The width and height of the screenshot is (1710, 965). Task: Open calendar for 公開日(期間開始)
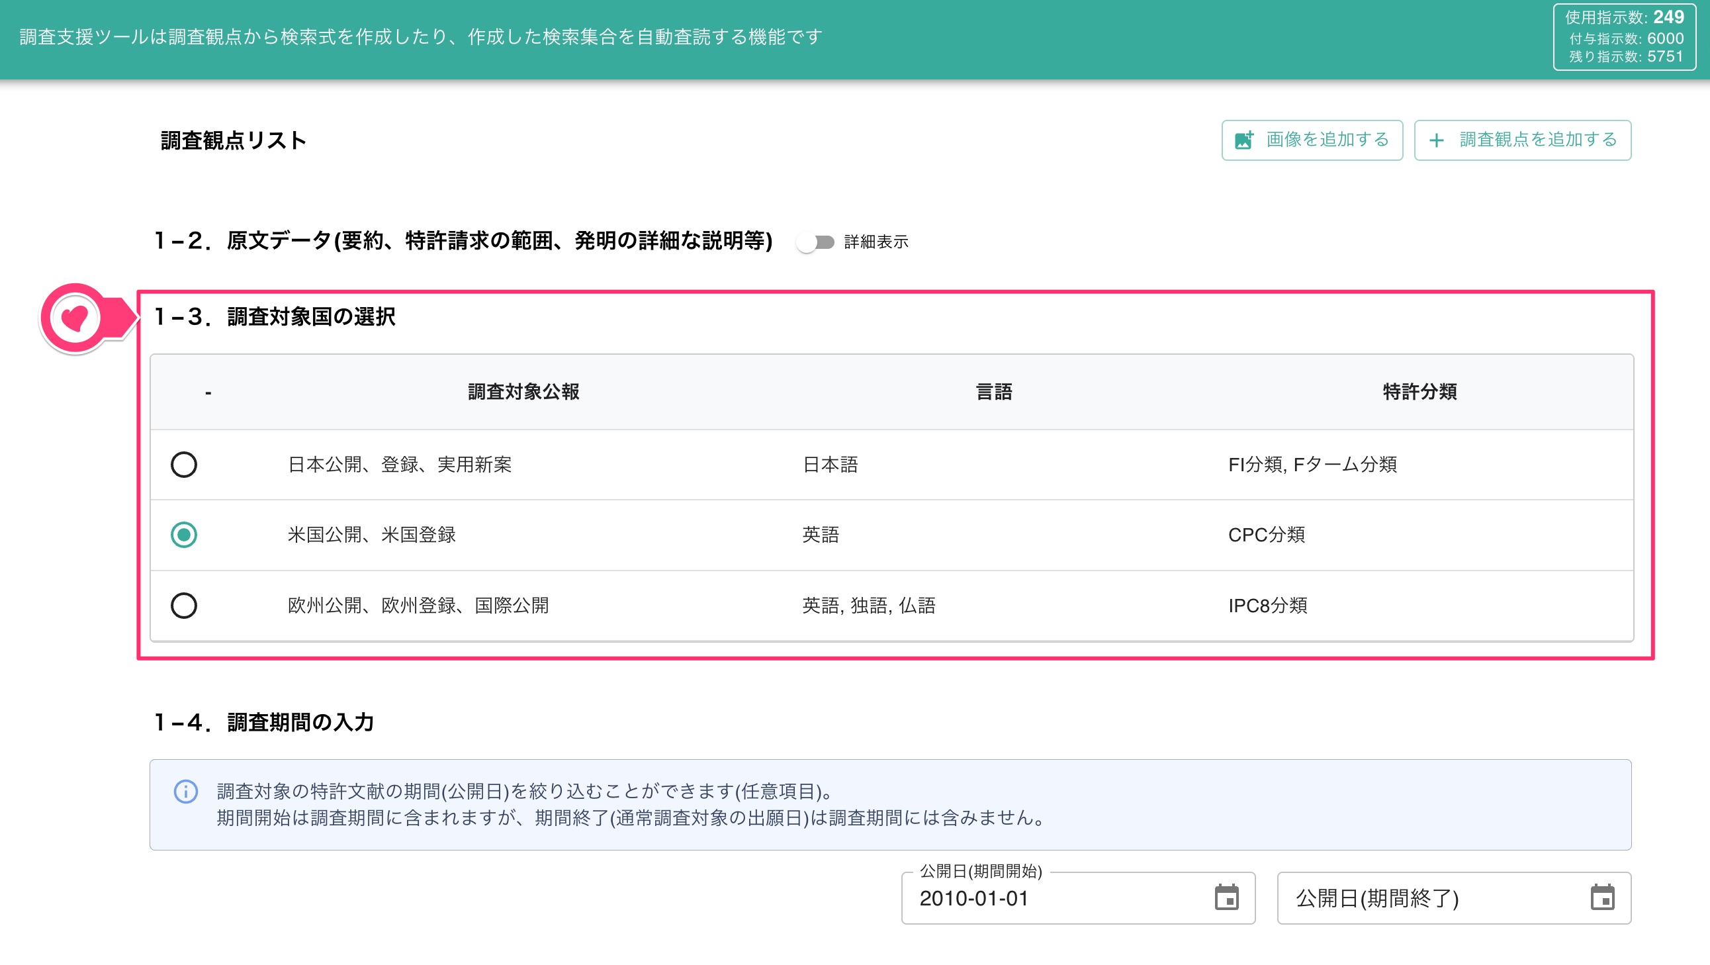click(x=1226, y=898)
